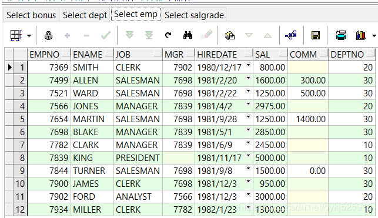Viewport: 378px width, 218px height.
Task: Select row 1 via its row number
Action: pos(21,68)
